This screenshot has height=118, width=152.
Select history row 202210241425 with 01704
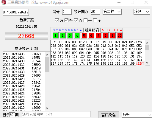pyautogui.click(x=22, y=90)
